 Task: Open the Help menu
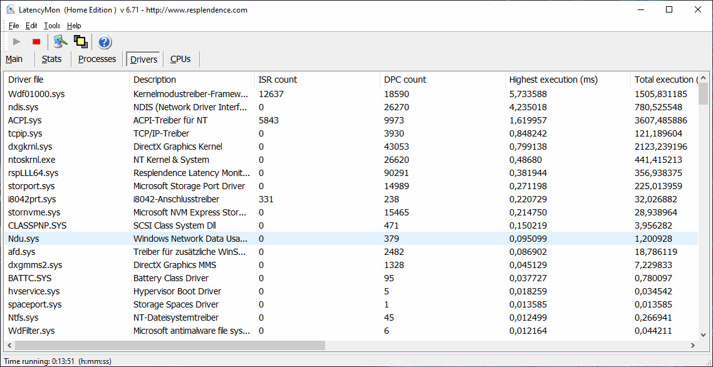[x=74, y=26]
